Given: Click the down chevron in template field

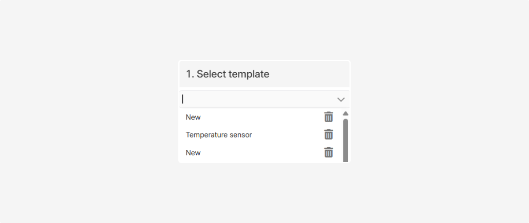Looking at the screenshot, I should [341, 100].
